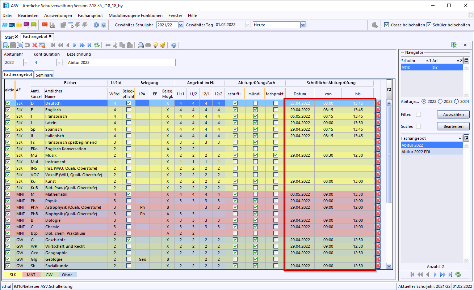Open the Bearbeiten menu
Image resolution: width=474 pixels, height=290 pixels.
click(28, 16)
